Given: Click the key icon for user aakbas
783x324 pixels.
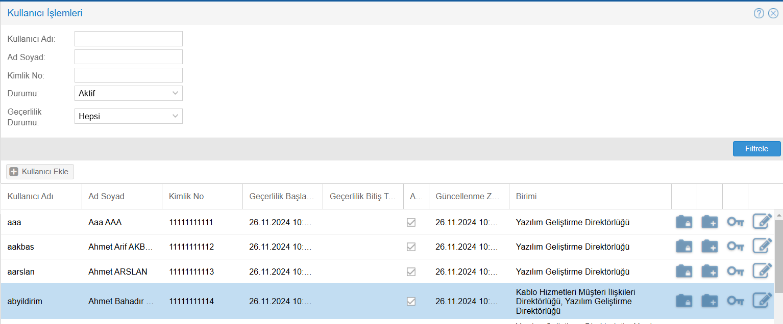Looking at the screenshot, I should (735, 247).
